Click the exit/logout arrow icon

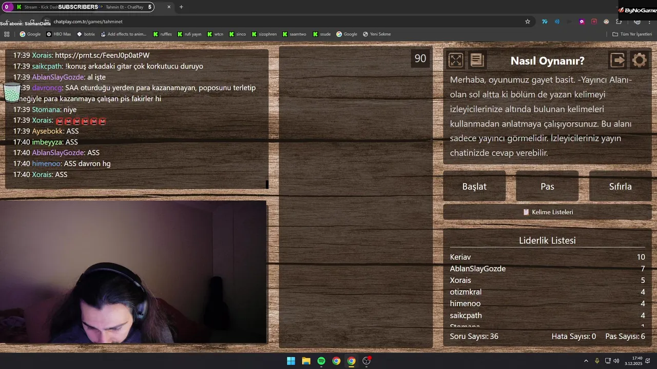[x=618, y=60]
